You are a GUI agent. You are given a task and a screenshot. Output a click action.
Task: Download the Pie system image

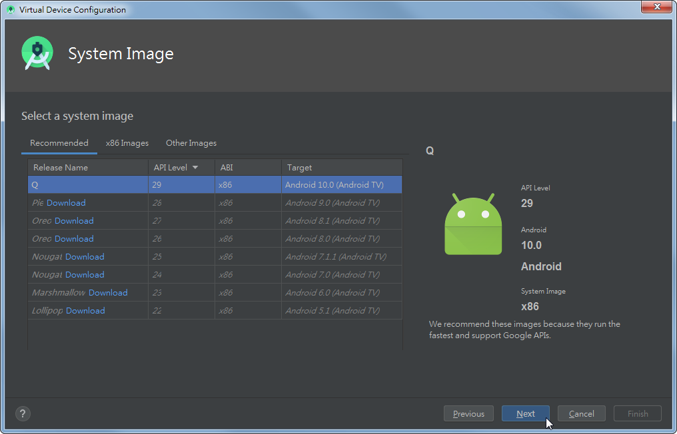tap(66, 203)
